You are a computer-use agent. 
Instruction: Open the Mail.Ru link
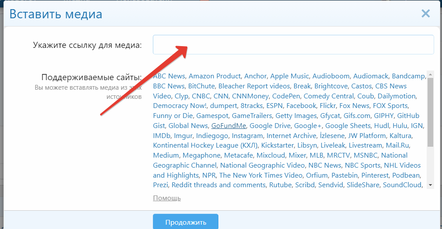tap(397, 145)
